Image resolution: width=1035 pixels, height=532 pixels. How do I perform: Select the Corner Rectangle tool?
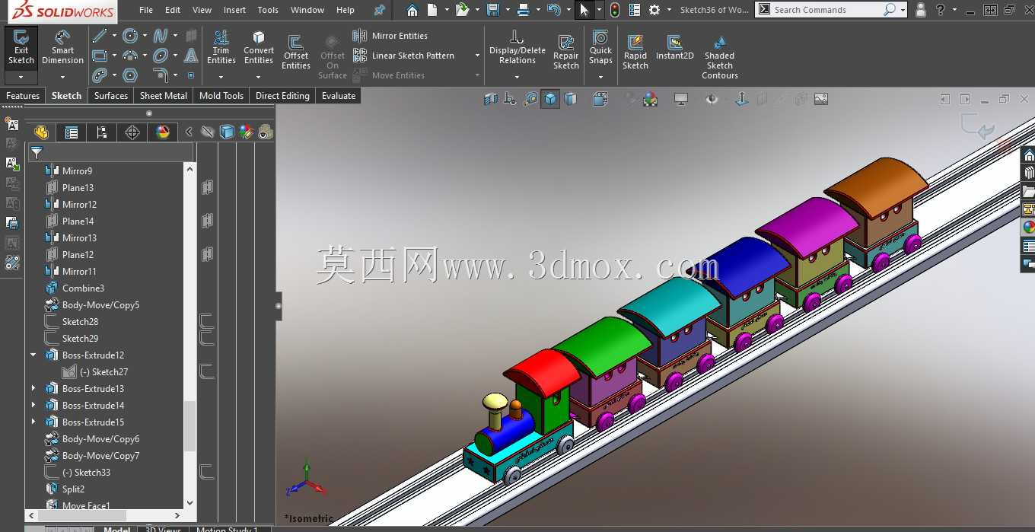click(x=100, y=56)
